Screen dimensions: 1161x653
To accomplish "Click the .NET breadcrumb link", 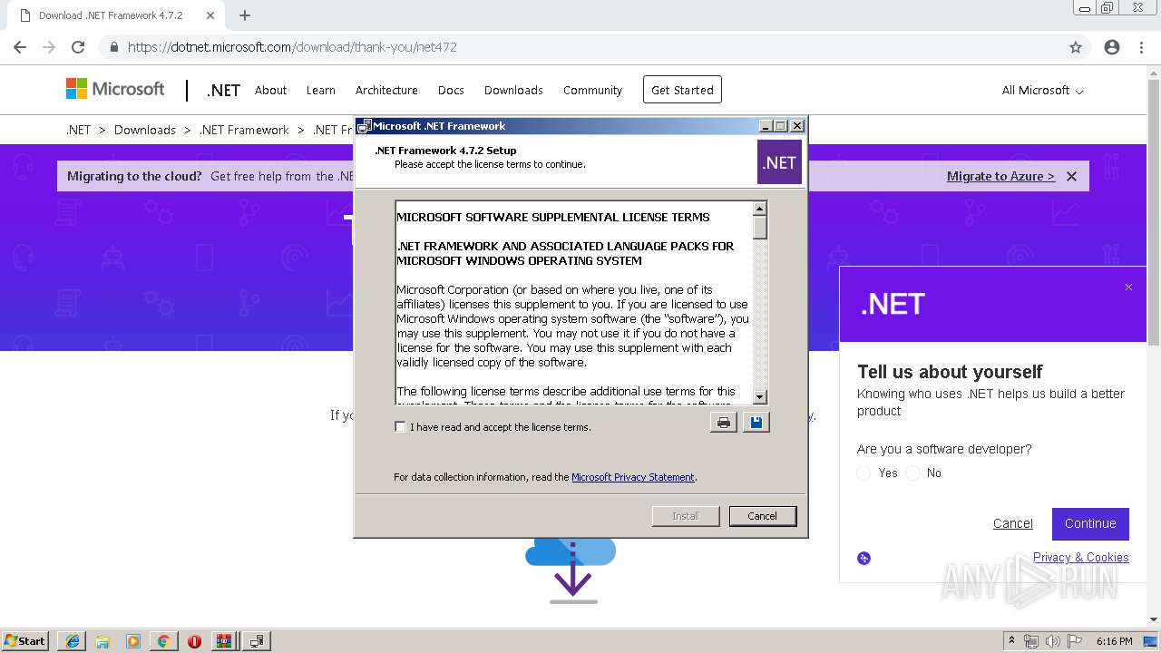I will (79, 130).
